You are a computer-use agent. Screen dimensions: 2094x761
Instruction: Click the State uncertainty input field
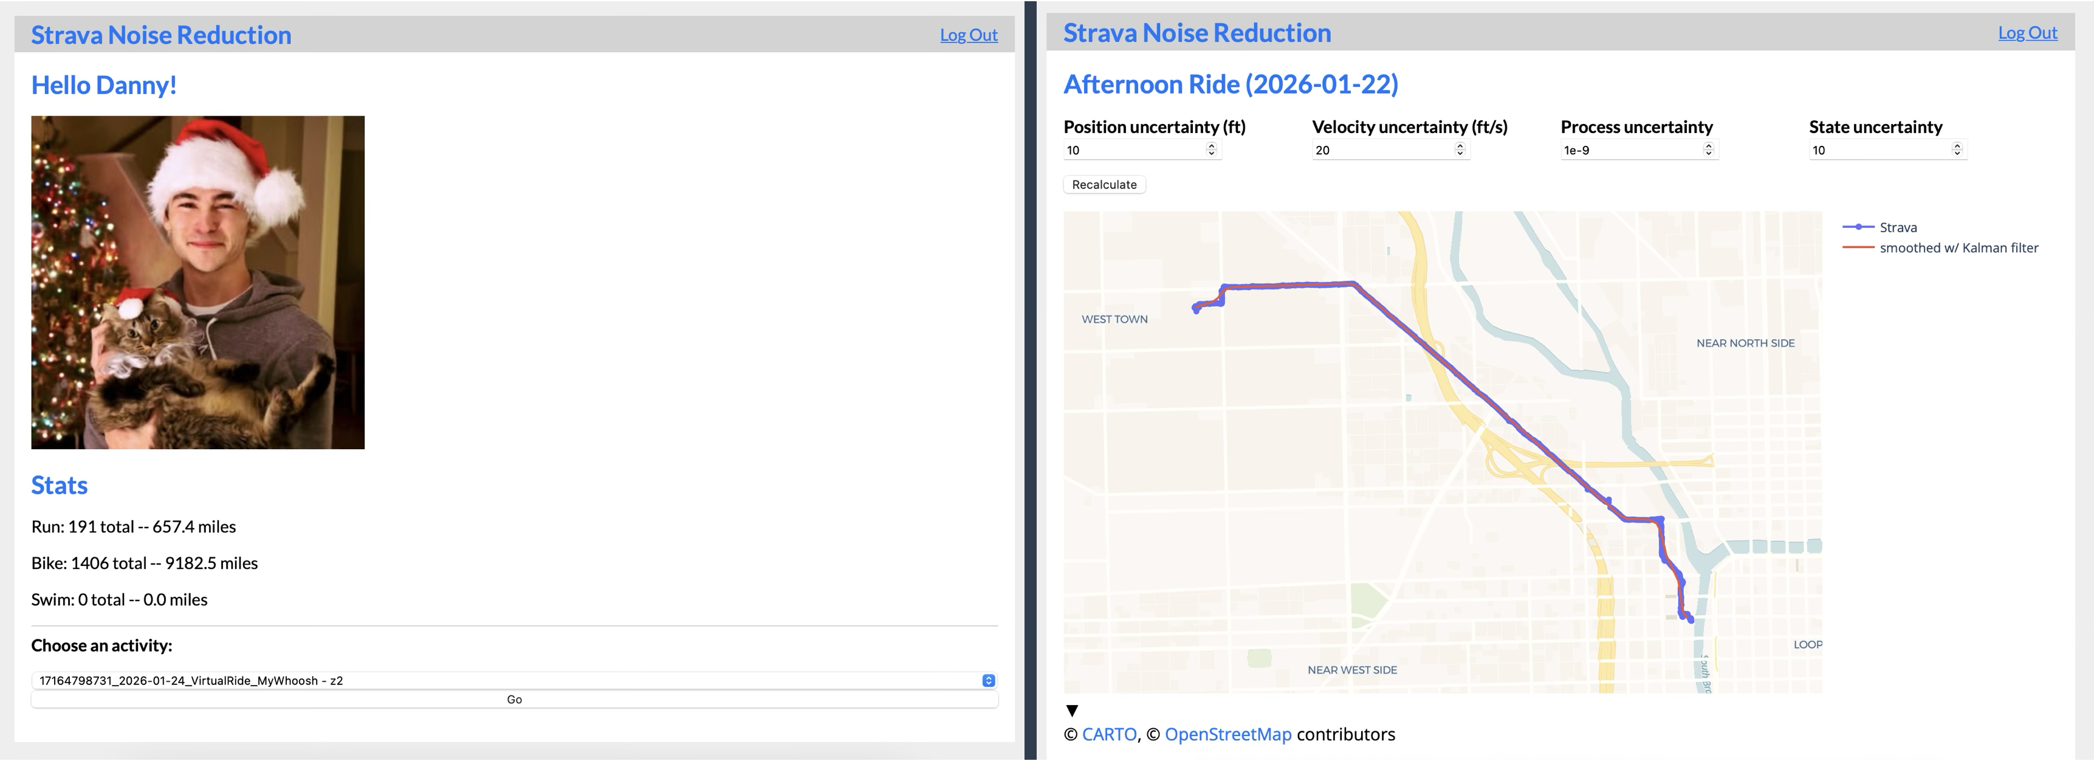click(x=1878, y=150)
